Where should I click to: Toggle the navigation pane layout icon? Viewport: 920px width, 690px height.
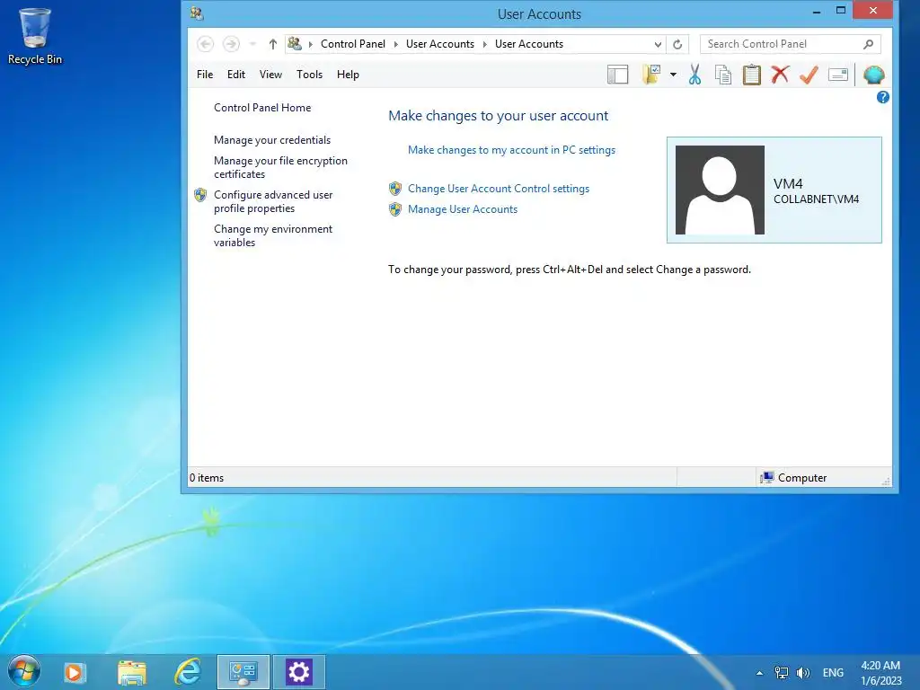(x=617, y=75)
